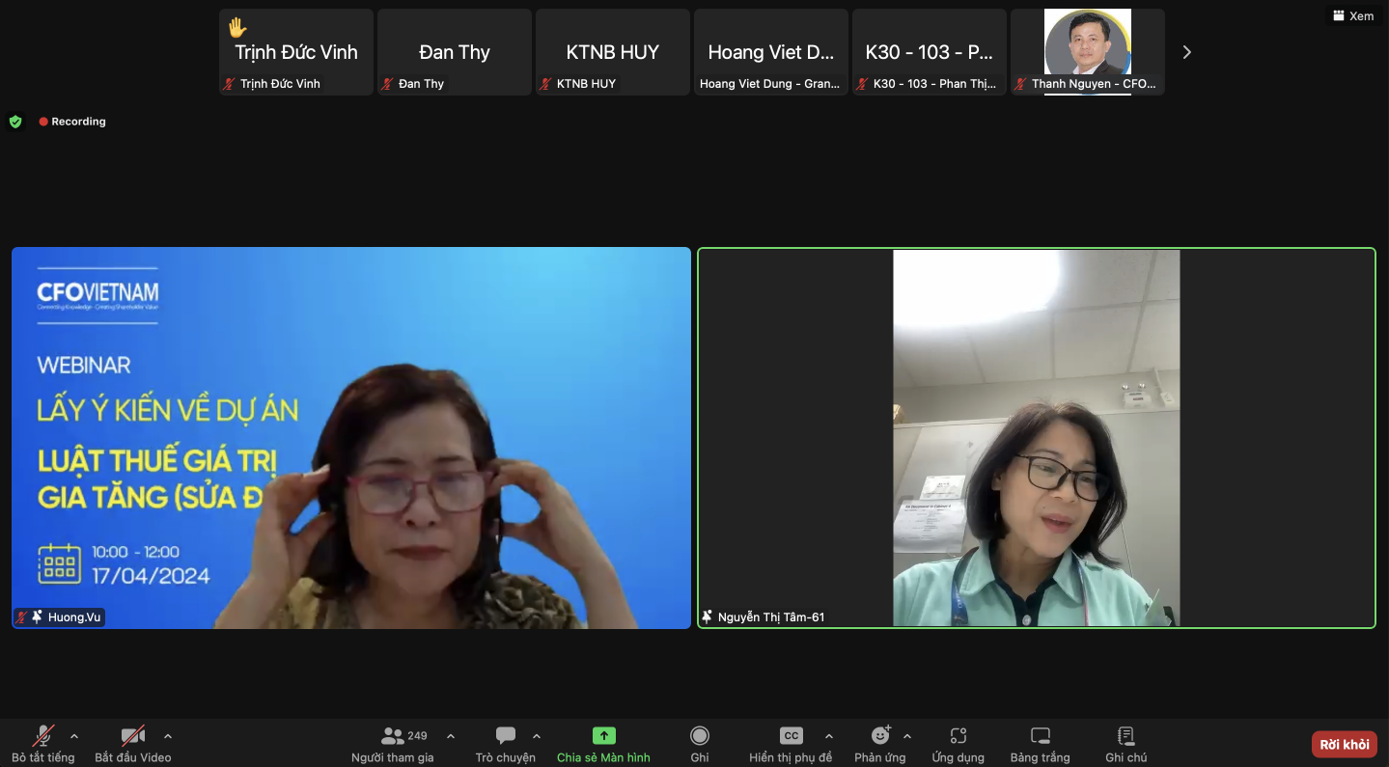Image resolution: width=1389 pixels, height=767 pixels.
Task: Open the Phản ứng reactions icon
Action: [x=879, y=736]
